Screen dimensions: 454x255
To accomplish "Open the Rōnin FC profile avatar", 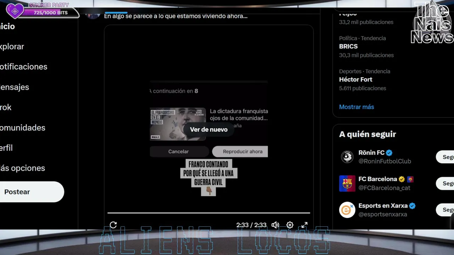I will [347, 157].
